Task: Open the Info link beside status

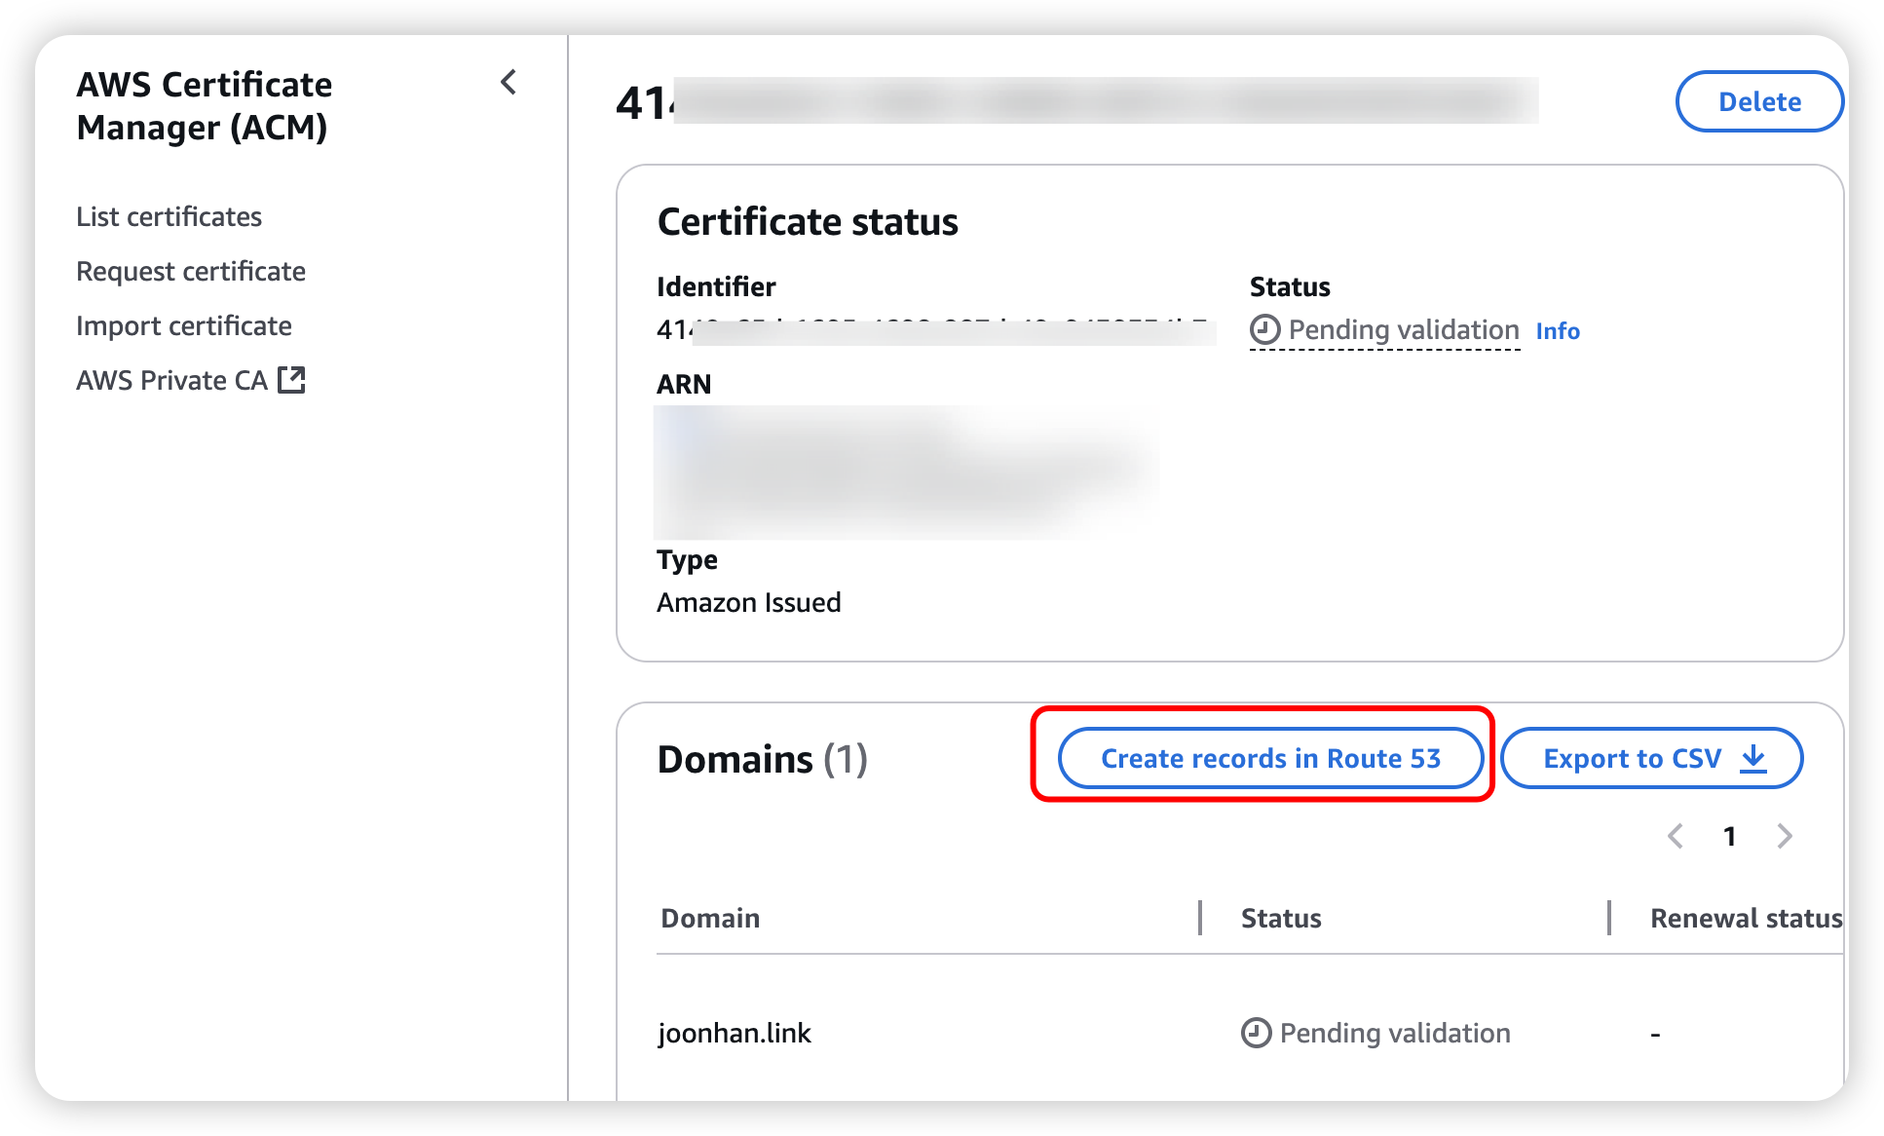Action: tap(1558, 331)
